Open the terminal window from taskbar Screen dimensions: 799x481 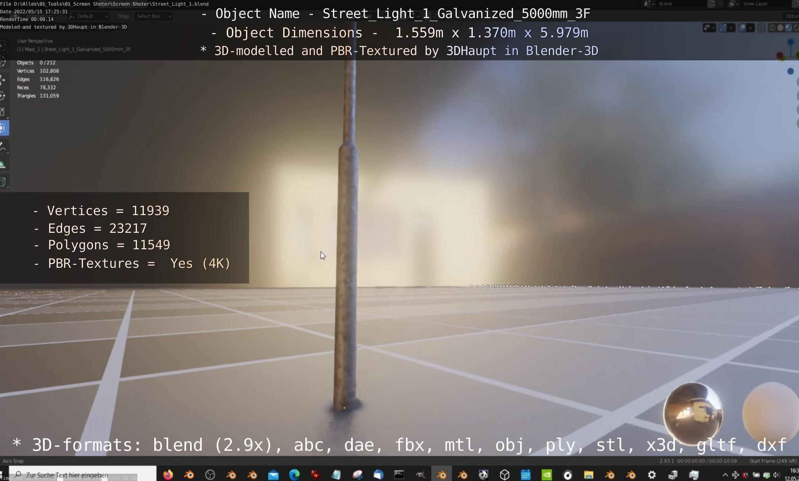[399, 475]
